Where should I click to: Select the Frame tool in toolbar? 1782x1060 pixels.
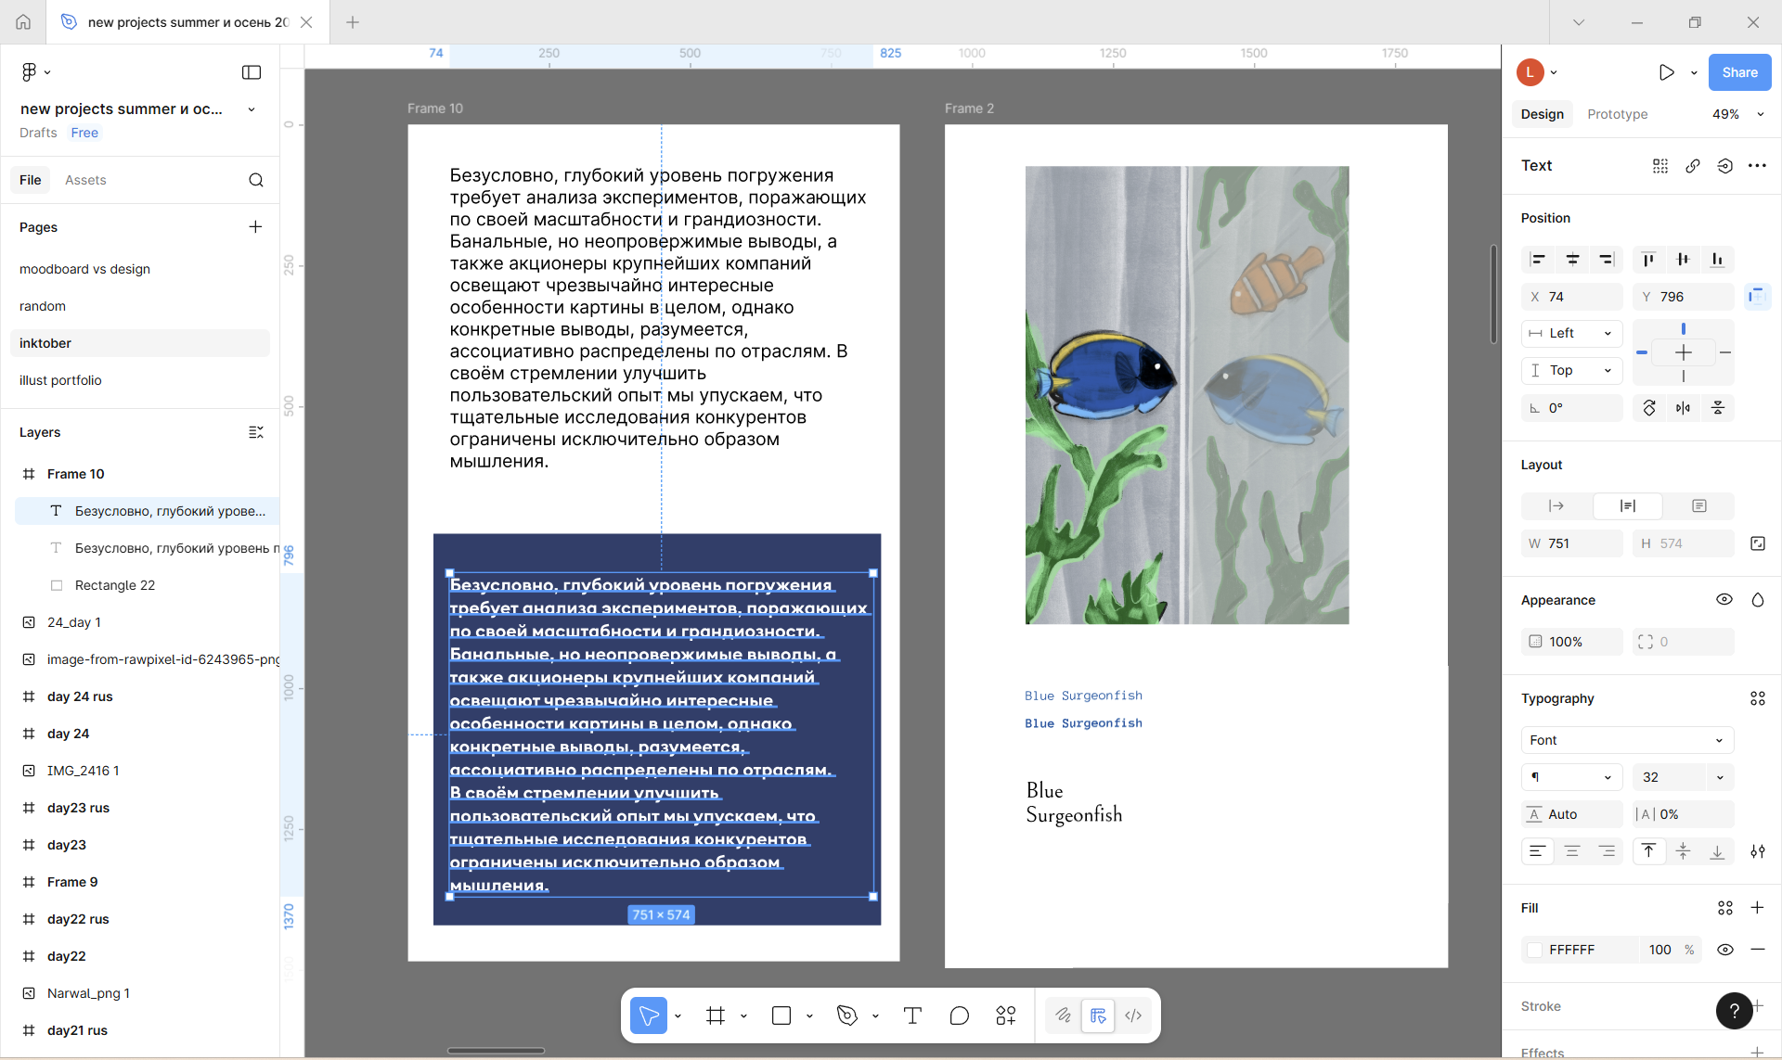(715, 1015)
